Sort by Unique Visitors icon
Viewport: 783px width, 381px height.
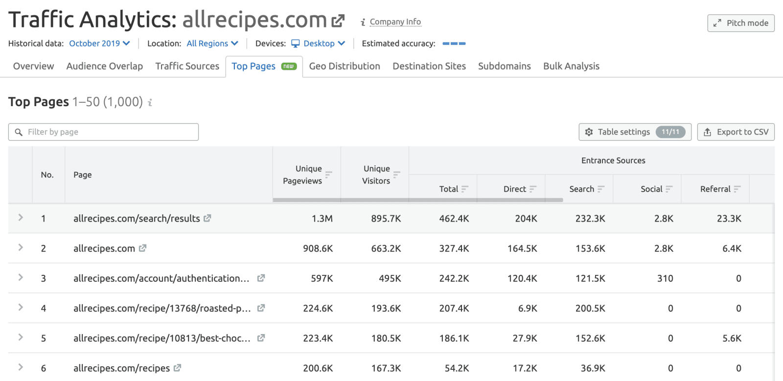(x=397, y=175)
